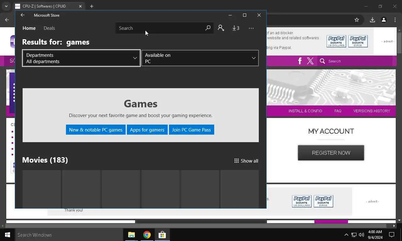Open the sign-in account icon in Store
The image size is (402, 241).
[221, 28]
